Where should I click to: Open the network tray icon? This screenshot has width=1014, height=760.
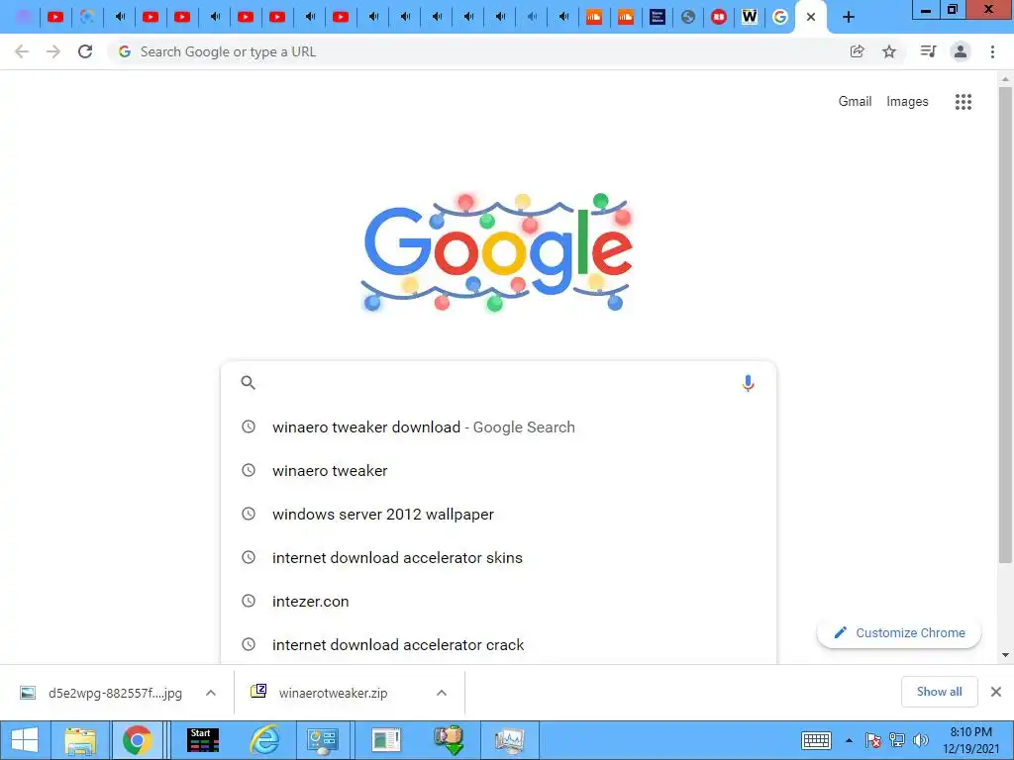click(897, 740)
